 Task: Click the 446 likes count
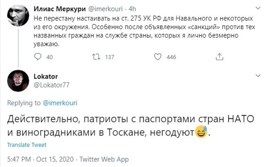pos(171,57)
